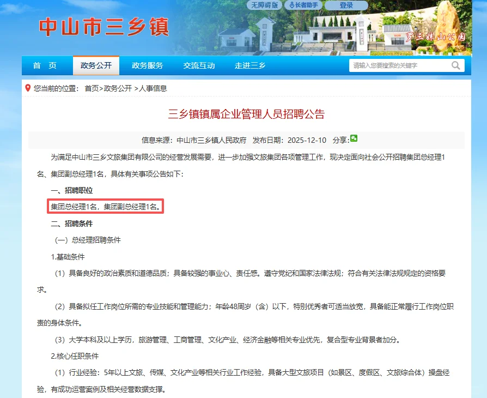
Task: Select the 首页 navigation item
Action: 45,65
